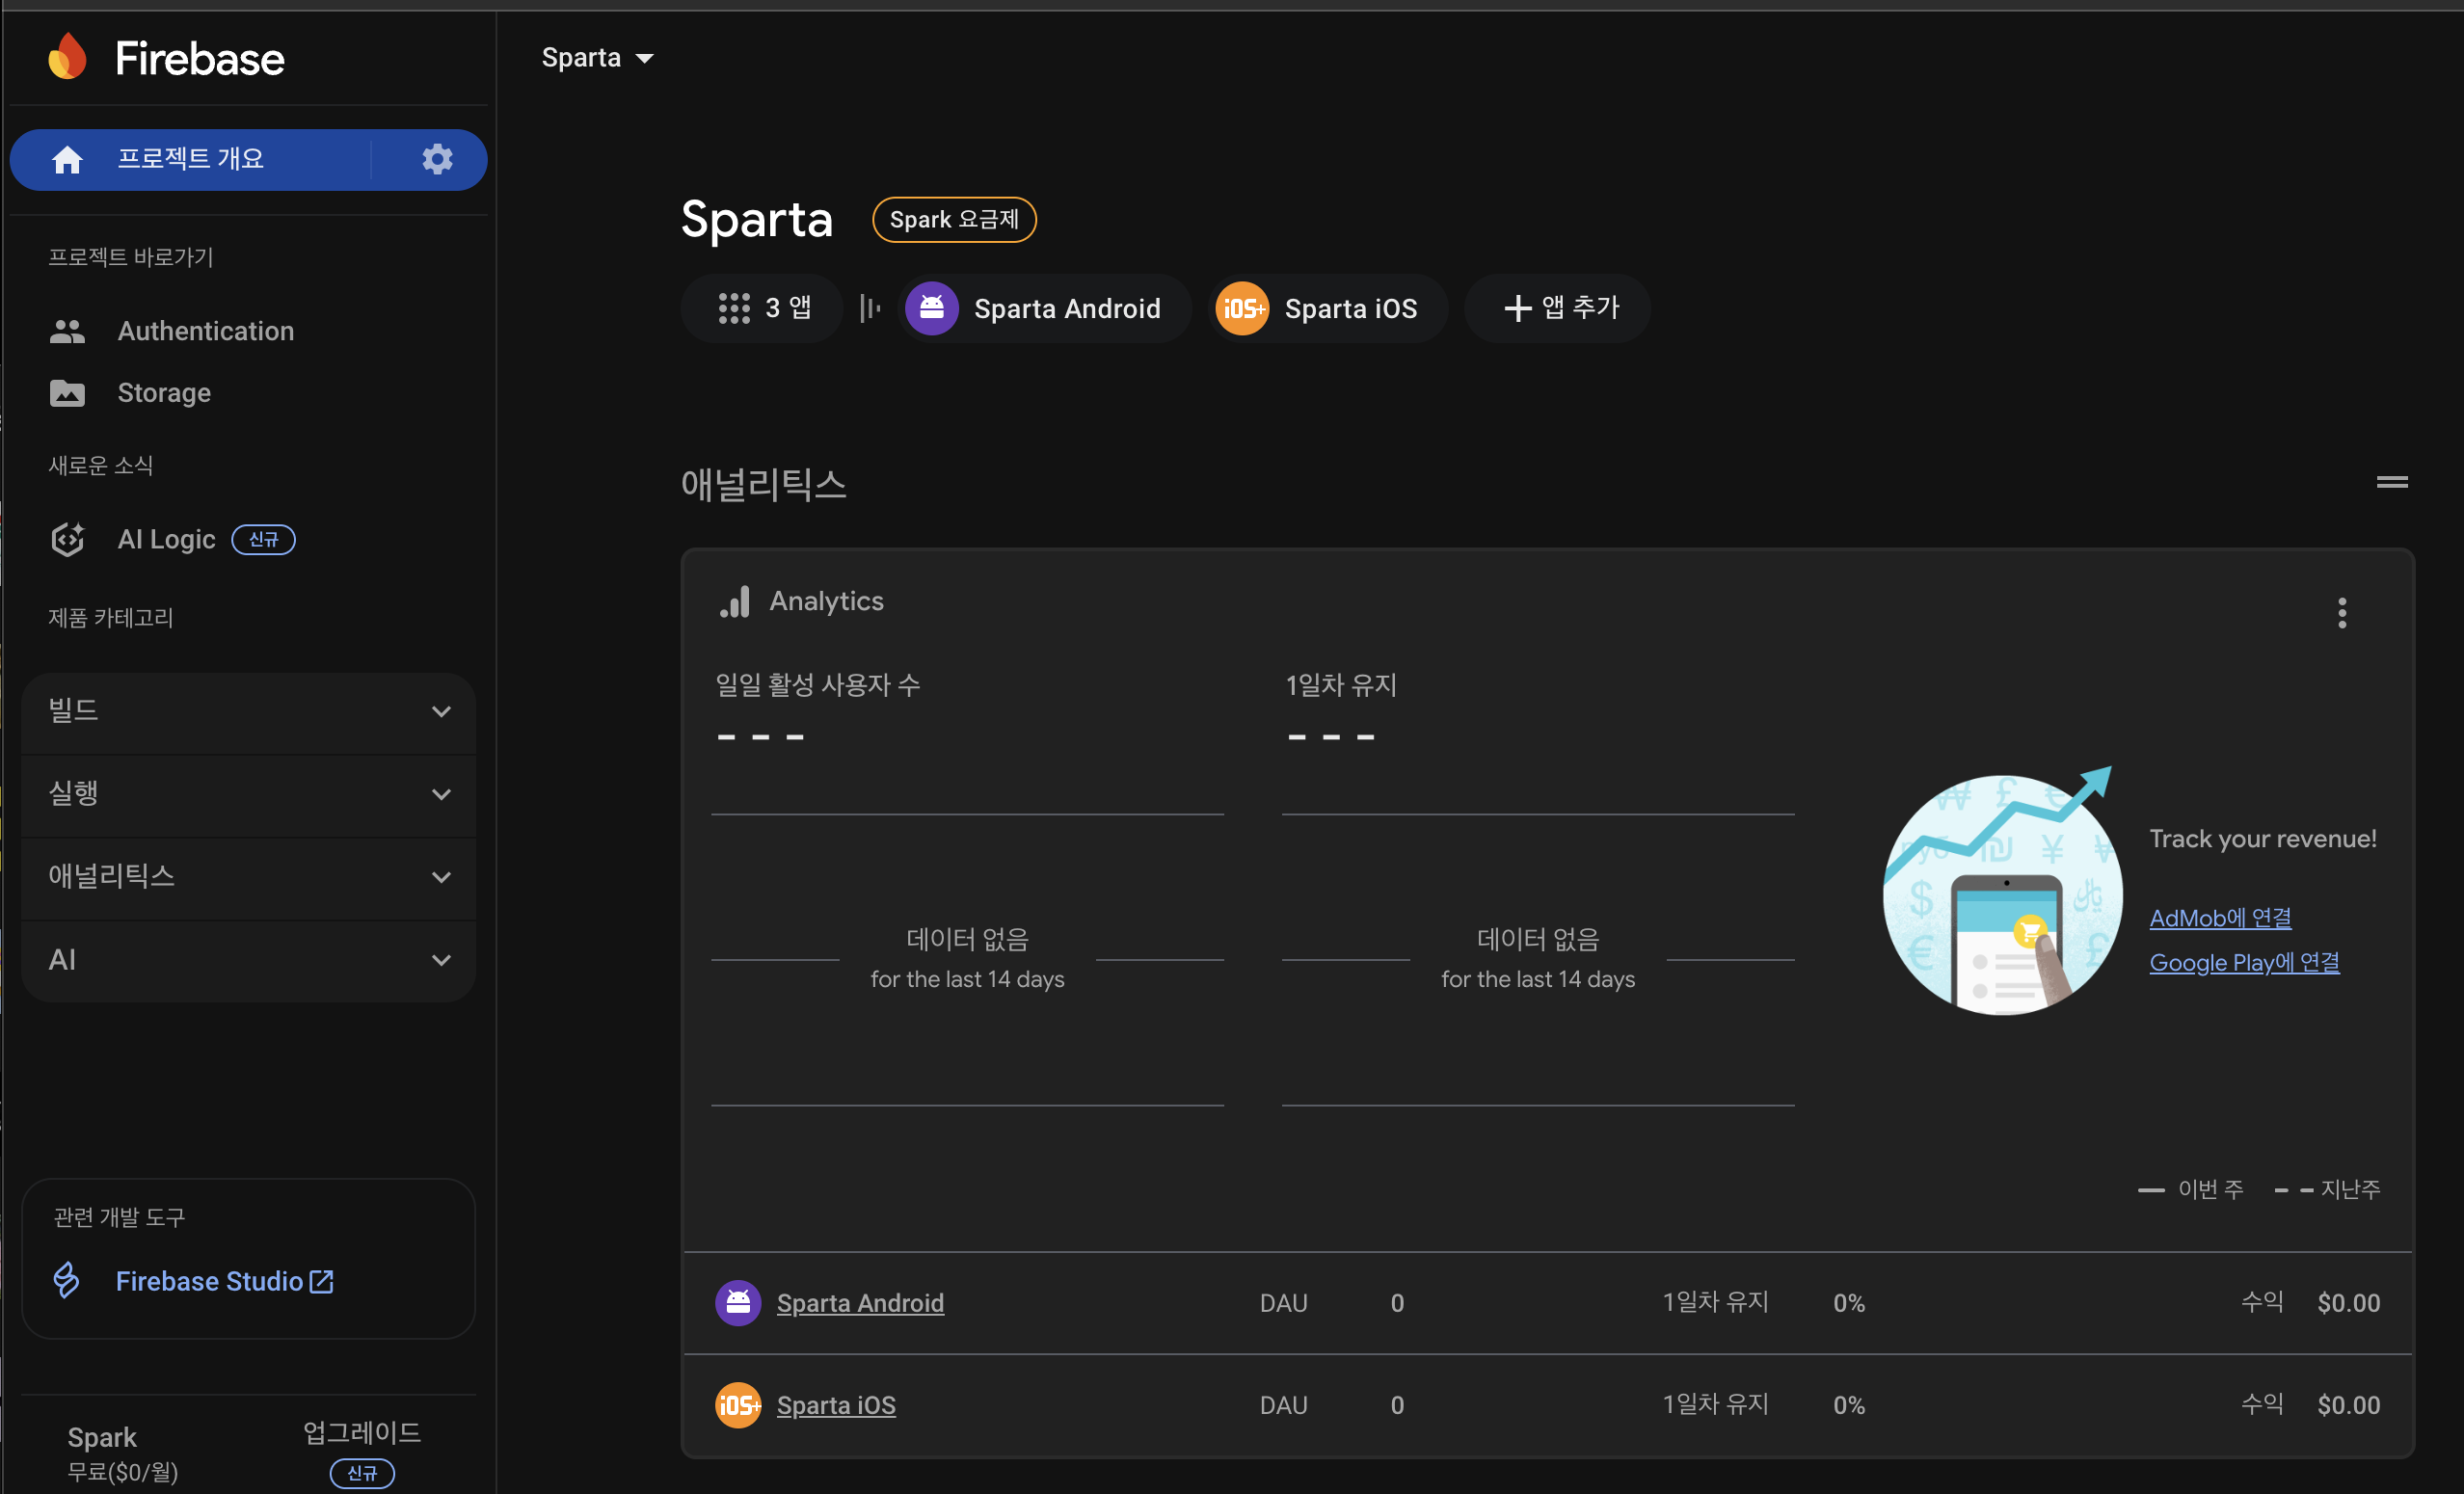Click the 신규 badge under 업그레이드
The image size is (2464, 1494).
pos(362,1472)
